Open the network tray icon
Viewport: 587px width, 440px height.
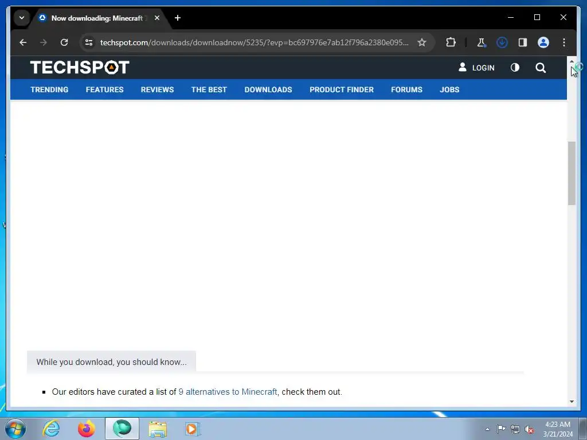point(515,429)
